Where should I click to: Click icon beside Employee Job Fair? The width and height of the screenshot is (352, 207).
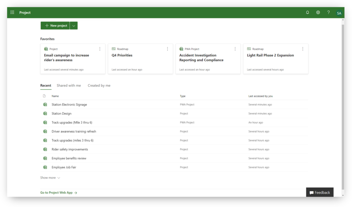pos(45,167)
